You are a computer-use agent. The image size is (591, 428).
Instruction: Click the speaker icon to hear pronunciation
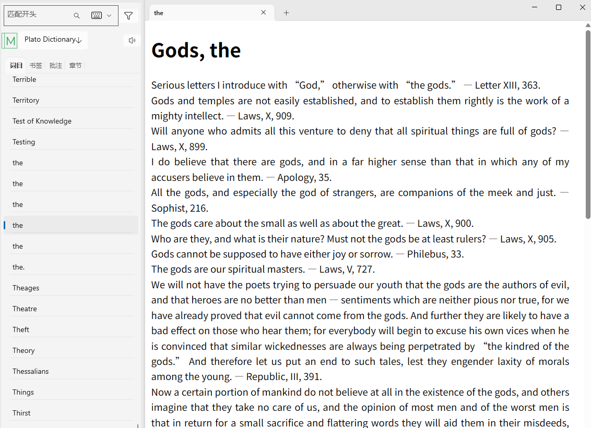(132, 40)
